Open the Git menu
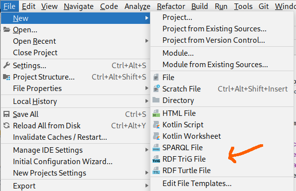 (264, 6)
